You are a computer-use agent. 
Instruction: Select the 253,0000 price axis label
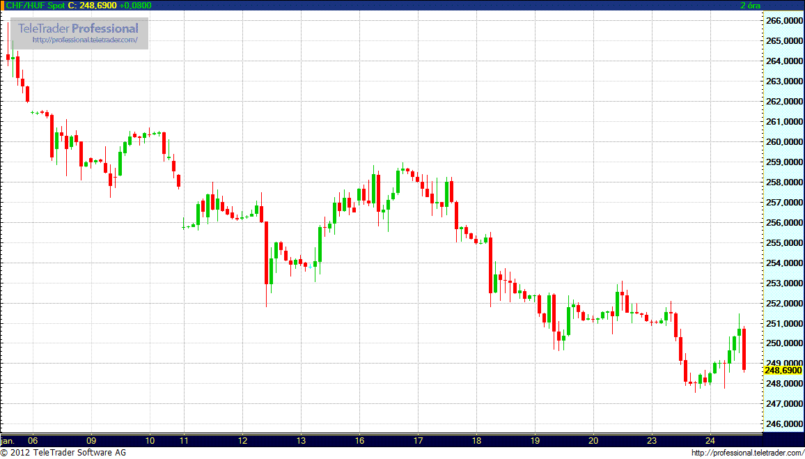click(x=783, y=283)
